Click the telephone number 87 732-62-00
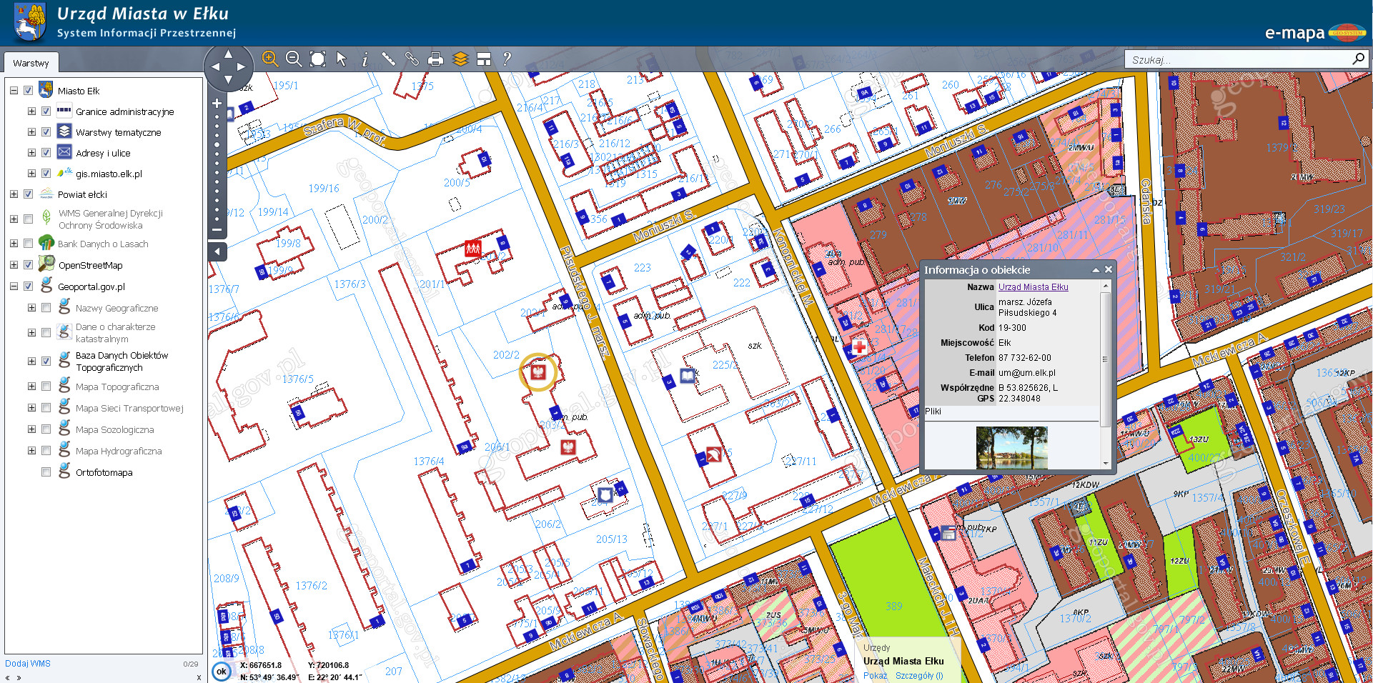 pos(1025,358)
